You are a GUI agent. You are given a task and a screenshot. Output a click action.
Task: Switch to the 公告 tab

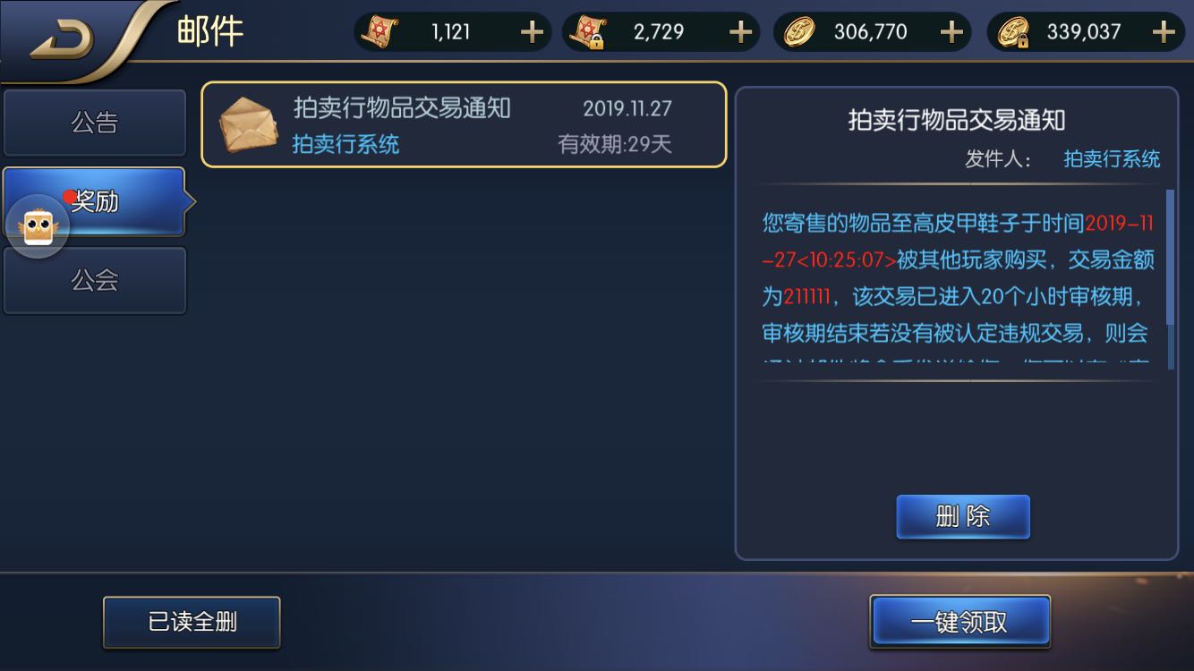(x=95, y=123)
